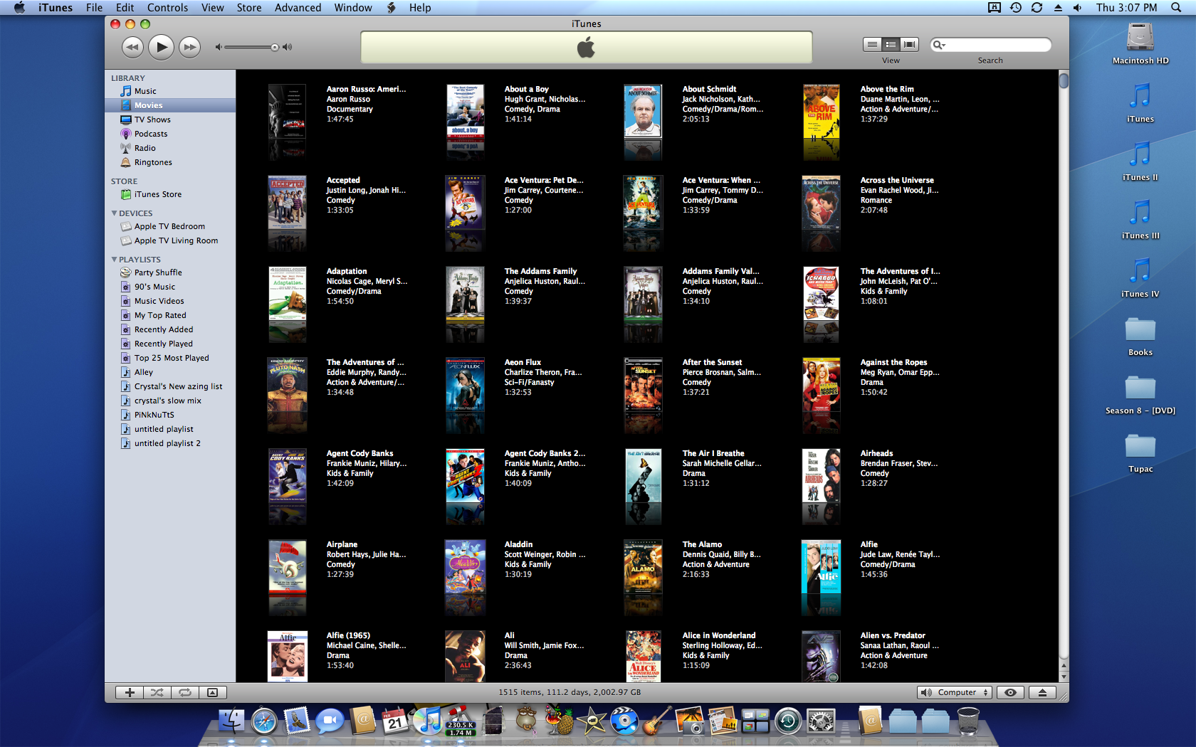Click the eject disc button in iTunes
The height and width of the screenshot is (747, 1196).
(1042, 692)
